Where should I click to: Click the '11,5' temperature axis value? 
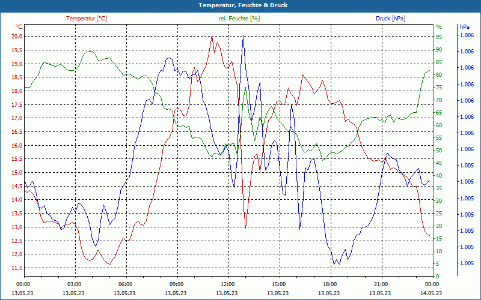(17, 268)
